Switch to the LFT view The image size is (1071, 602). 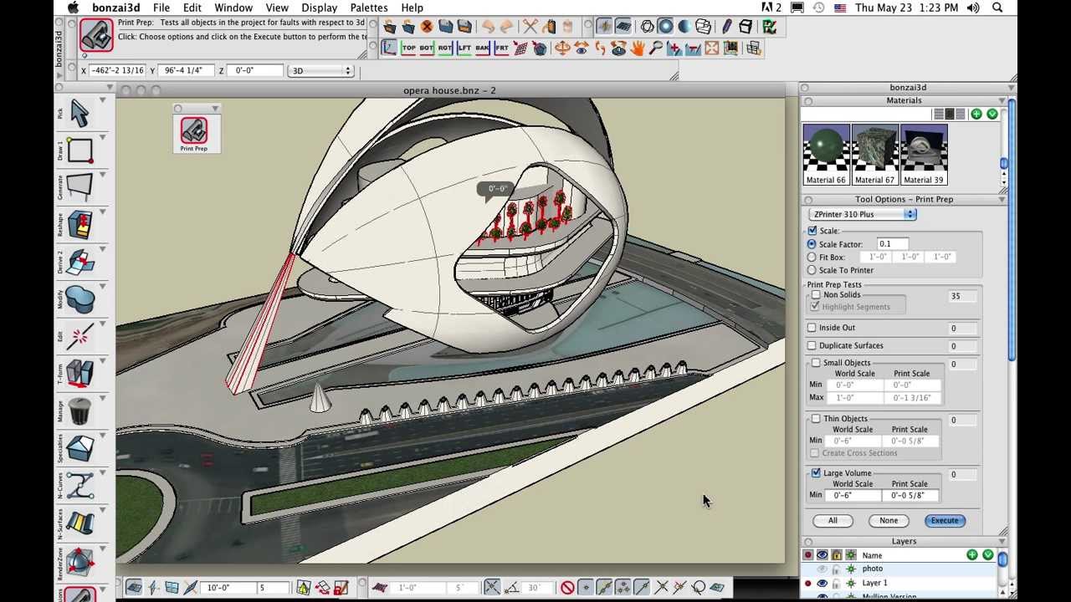pyautogui.click(x=464, y=48)
